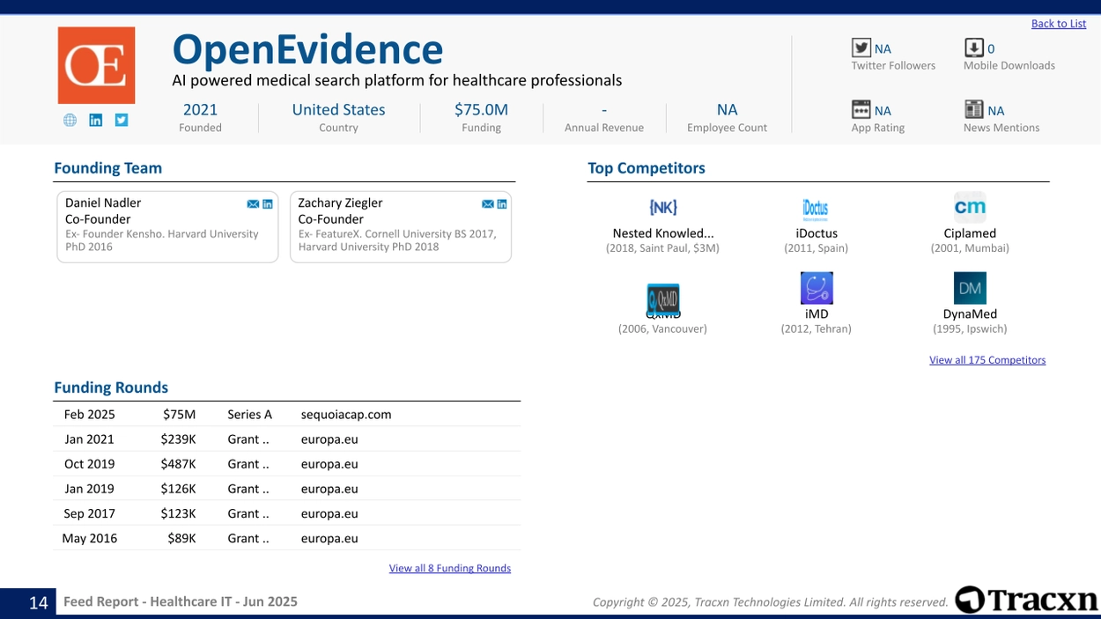Screen dimensions: 1101x619
Task: Open the iMD competitor logo
Action: click(817, 288)
